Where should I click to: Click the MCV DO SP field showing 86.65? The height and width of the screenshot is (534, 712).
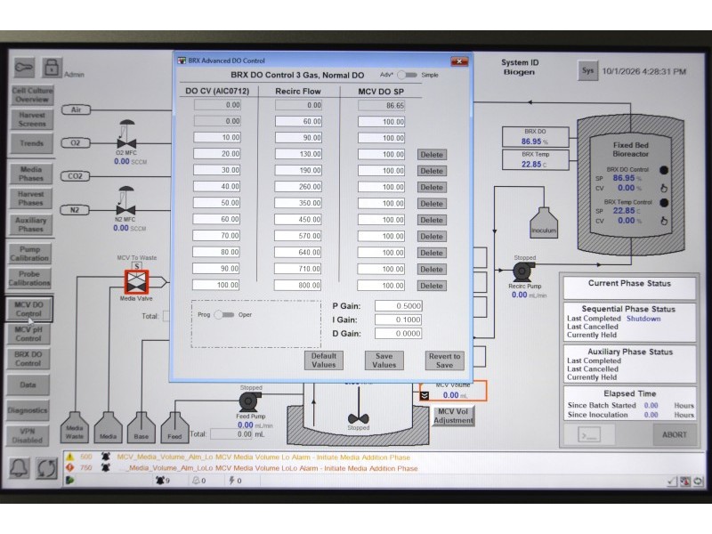382,106
